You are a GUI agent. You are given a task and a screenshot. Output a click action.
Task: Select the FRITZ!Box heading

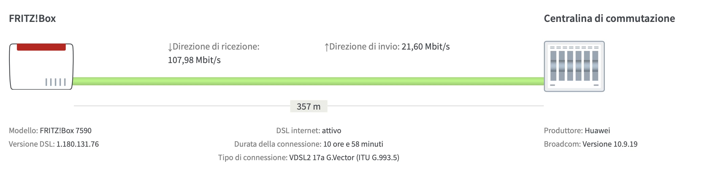(32, 19)
